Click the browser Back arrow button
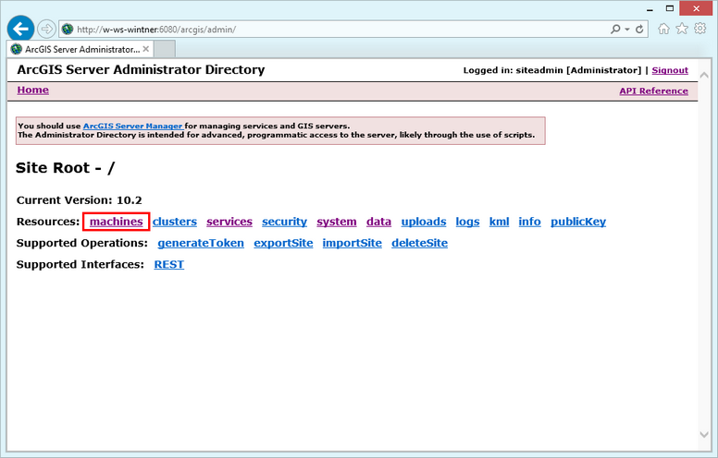718x458 pixels. (x=20, y=29)
